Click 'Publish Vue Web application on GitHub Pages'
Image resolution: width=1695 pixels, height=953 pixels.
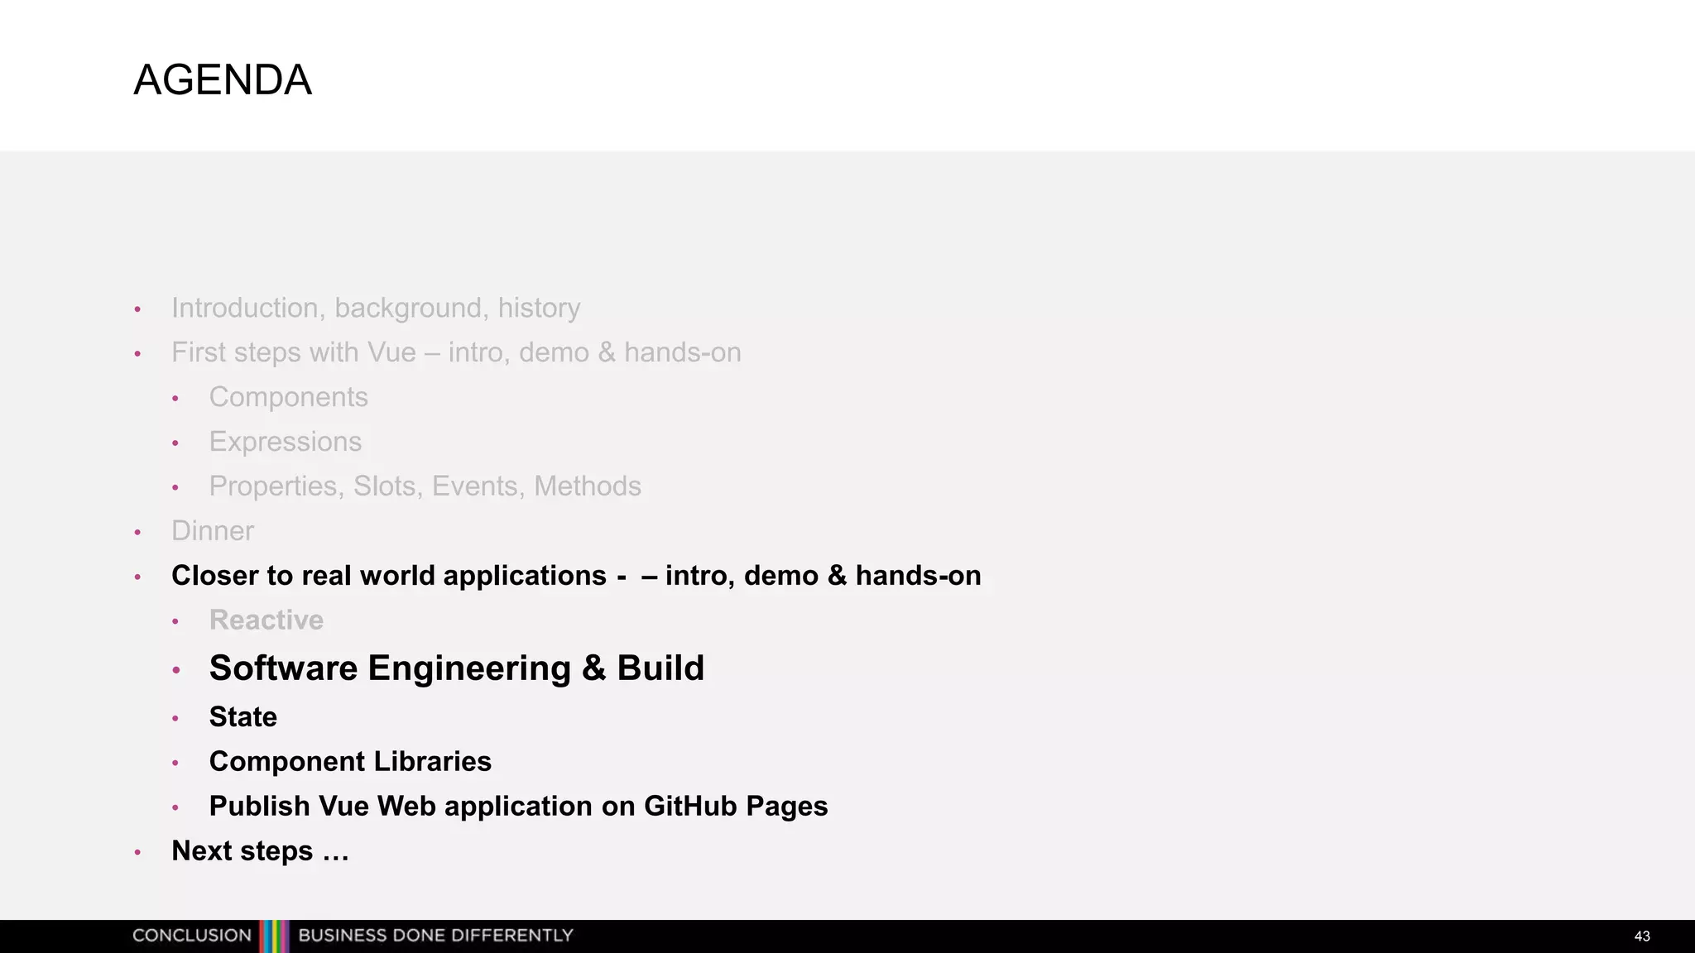tap(518, 806)
